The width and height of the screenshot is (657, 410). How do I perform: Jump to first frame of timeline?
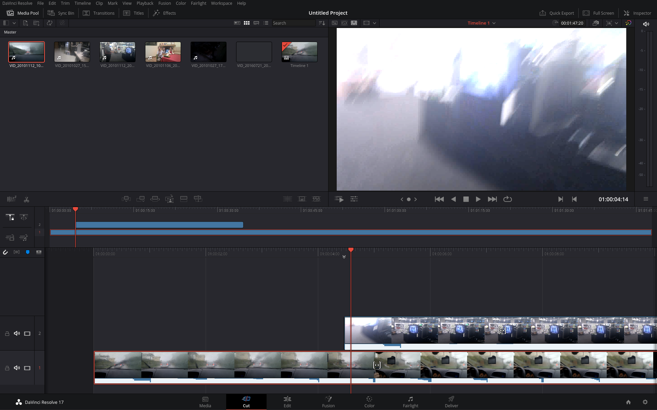(439, 199)
